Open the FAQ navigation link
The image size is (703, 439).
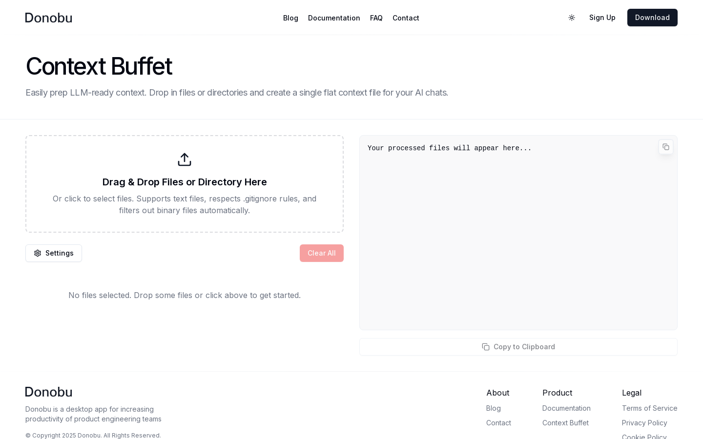click(x=376, y=18)
